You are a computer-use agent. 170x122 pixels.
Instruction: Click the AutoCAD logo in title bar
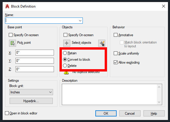7,6
